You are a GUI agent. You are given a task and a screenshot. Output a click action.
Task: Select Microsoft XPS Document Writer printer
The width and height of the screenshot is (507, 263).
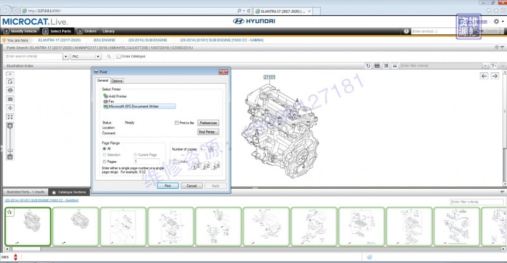pyautogui.click(x=139, y=106)
